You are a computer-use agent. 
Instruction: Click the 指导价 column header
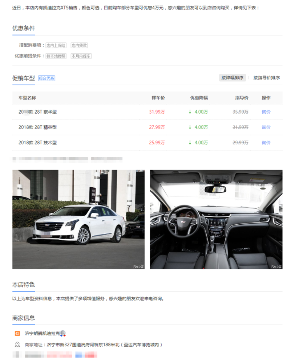pyautogui.click(x=242, y=98)
